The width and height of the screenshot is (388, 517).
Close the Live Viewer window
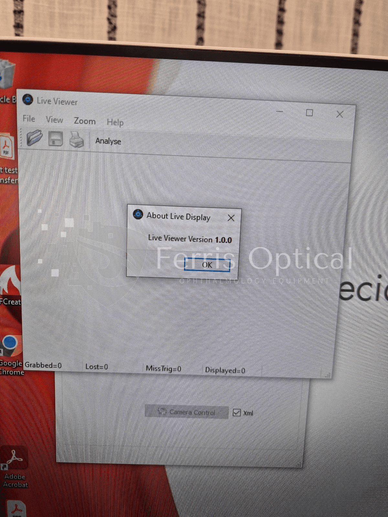(x=339, y=114)
